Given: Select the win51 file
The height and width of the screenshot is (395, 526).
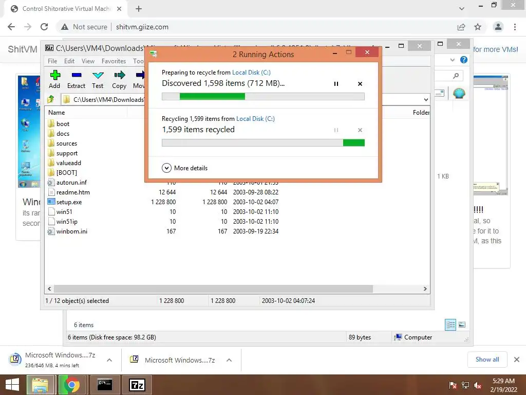Looking at the screenshot, I should point(61,211).
